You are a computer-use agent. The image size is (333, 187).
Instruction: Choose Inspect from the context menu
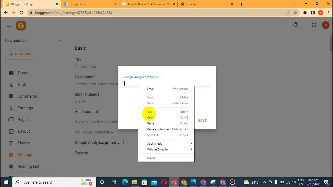[166, 158]
